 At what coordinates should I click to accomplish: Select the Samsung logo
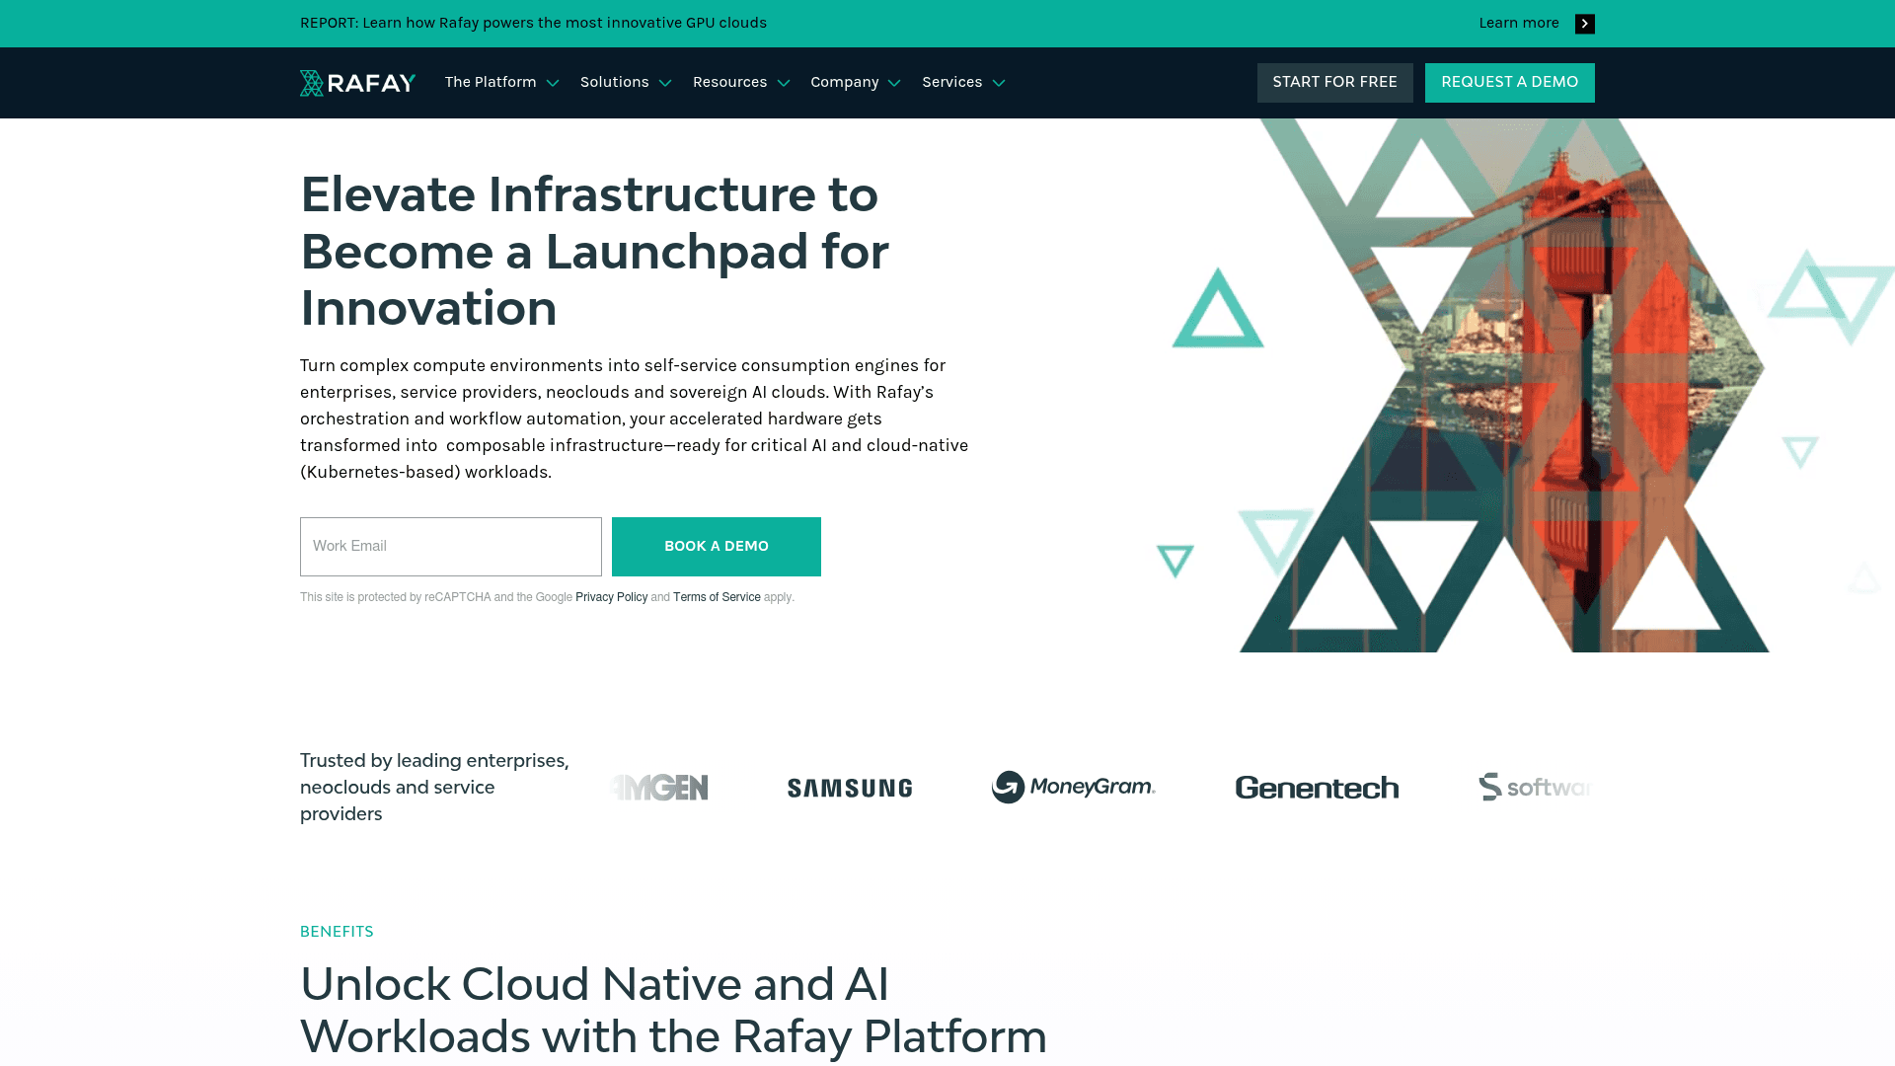click(849, 788)
